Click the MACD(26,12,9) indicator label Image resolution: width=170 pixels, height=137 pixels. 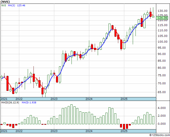pyautogui.click(x=10, y=103)
